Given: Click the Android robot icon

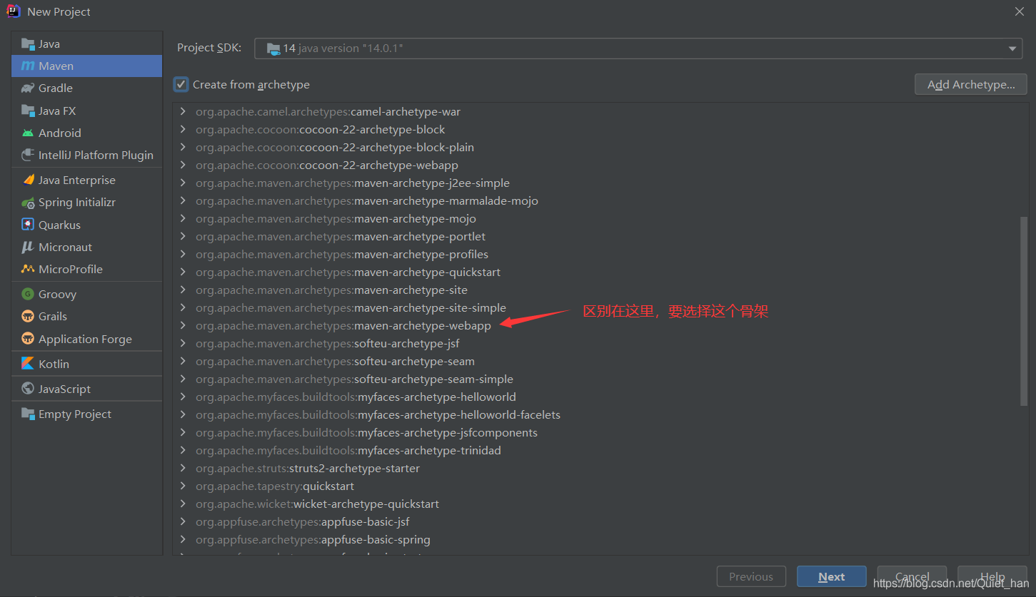Looking at the screenshot, I should tap(28, 133).
